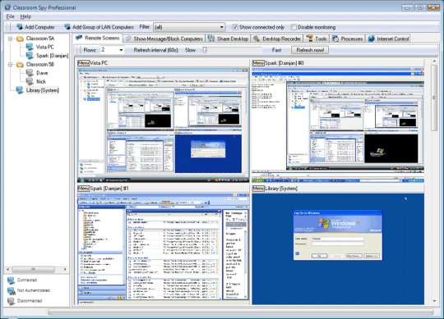
Task: Click the Desktop Recorder tab icon
Action: point(257,39)
